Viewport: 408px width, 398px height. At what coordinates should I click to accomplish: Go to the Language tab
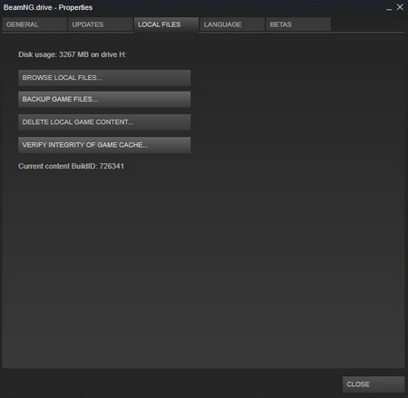(x=232, y=24)
